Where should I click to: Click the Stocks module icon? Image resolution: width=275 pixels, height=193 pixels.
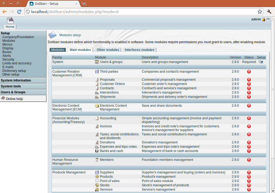click(x=97, y=185)
